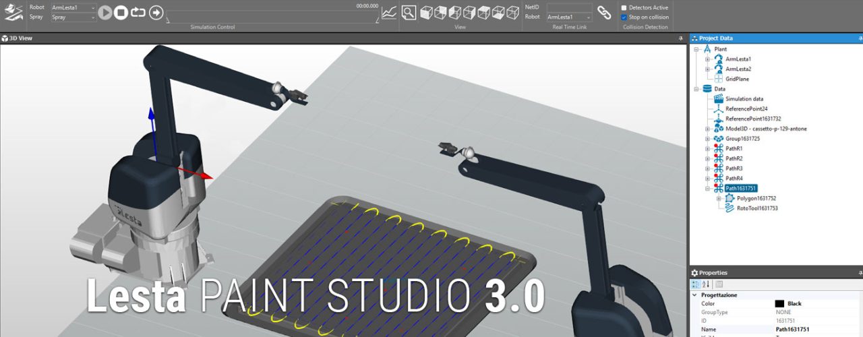Select ReferencePoint24 in the tree

click(x=746, y=109)
